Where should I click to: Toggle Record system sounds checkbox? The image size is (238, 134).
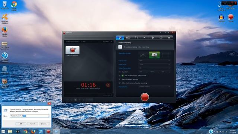120,79
